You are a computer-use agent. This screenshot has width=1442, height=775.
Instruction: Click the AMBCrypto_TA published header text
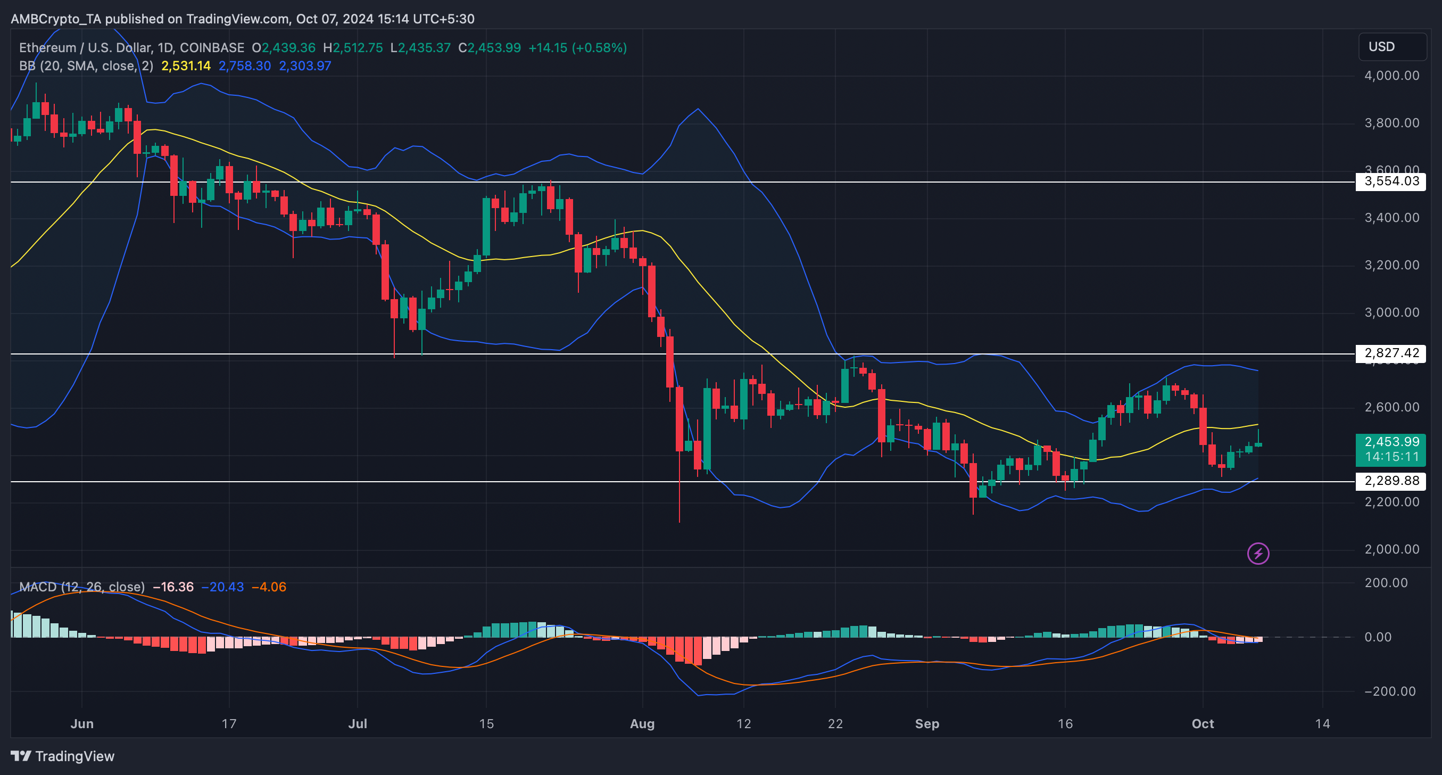click(243, 19)
